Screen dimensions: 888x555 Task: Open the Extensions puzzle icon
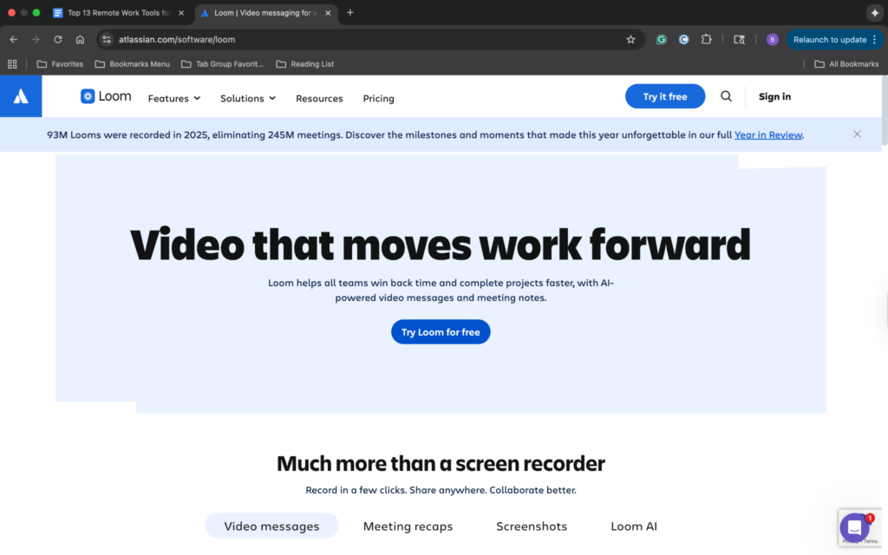point(706,40)
